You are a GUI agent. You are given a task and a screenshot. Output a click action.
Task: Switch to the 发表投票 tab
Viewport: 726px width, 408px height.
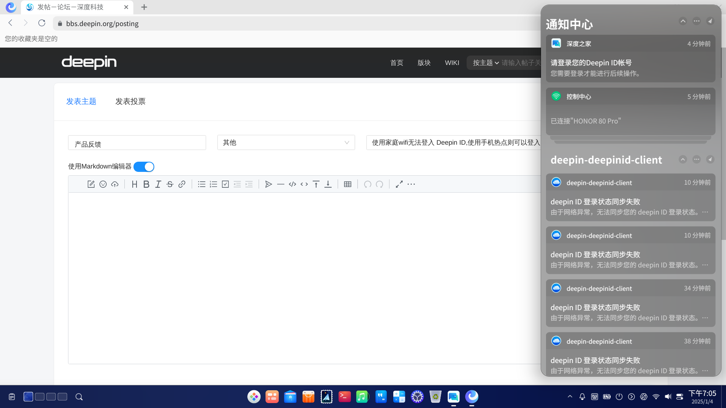click(130, 101)
